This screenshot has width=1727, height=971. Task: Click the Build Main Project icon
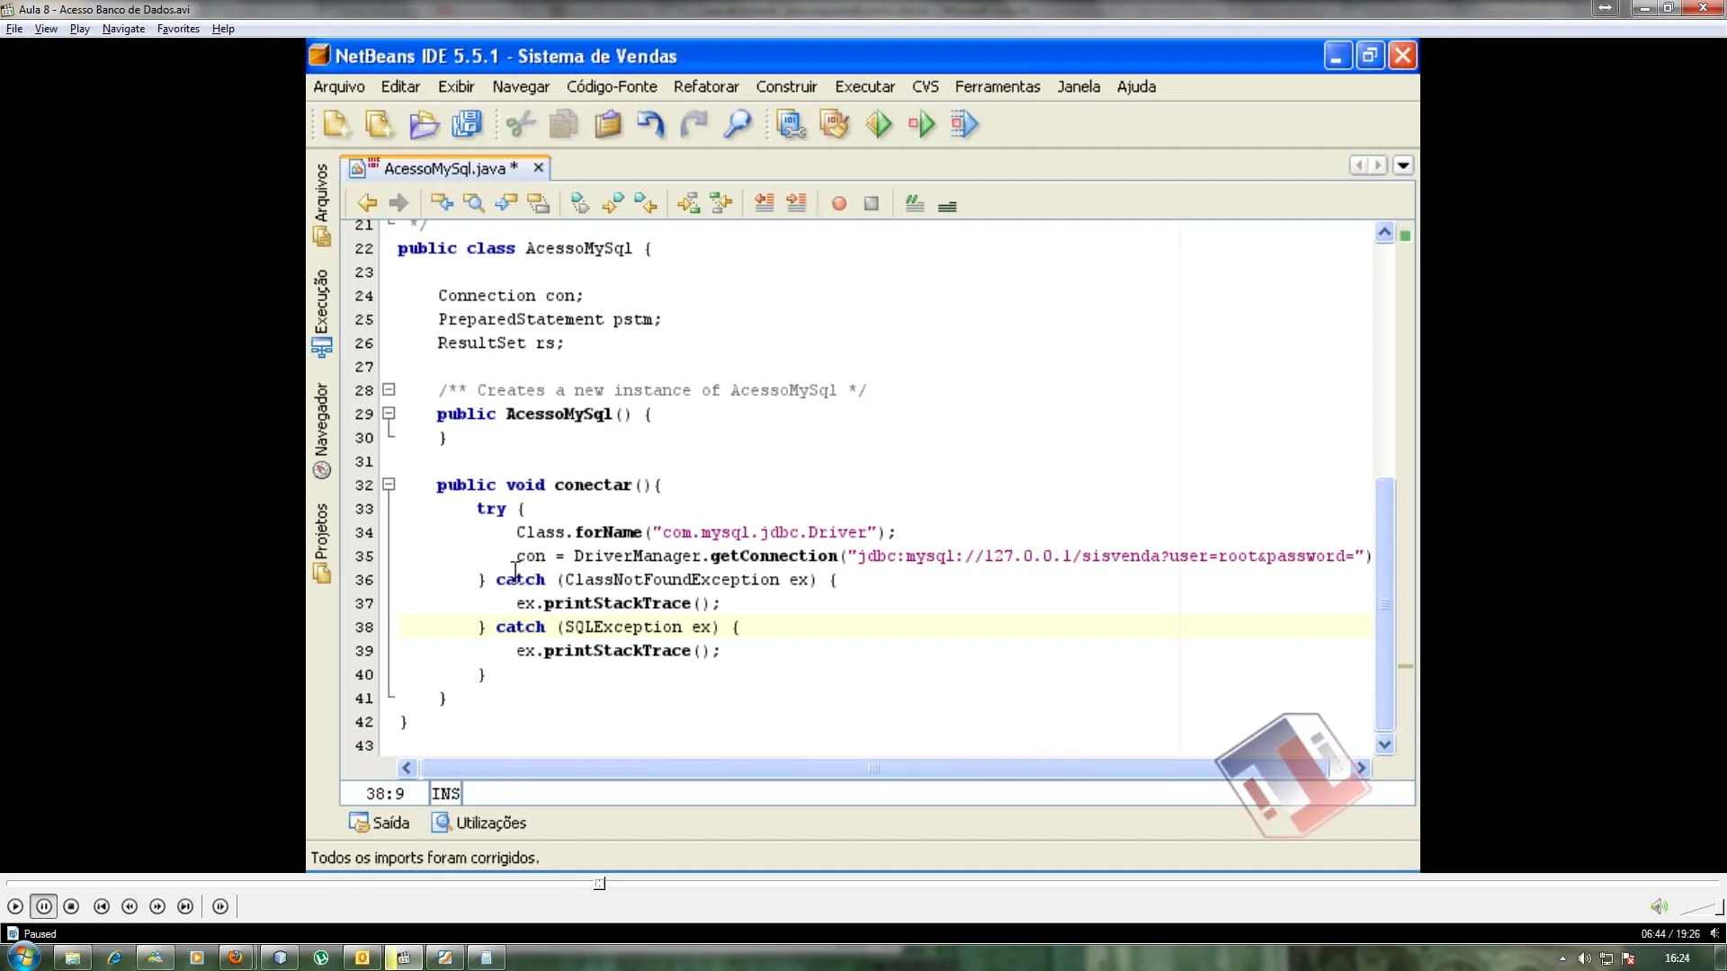[x=792, y=124]
